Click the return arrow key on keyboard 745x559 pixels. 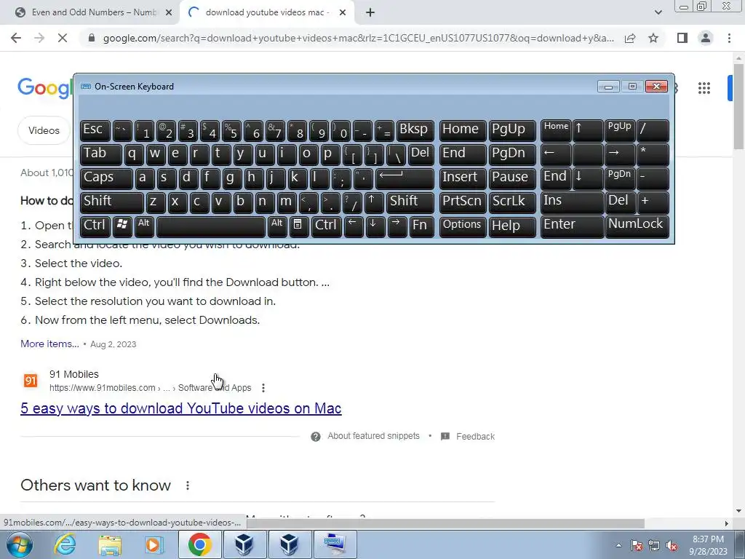405,178
